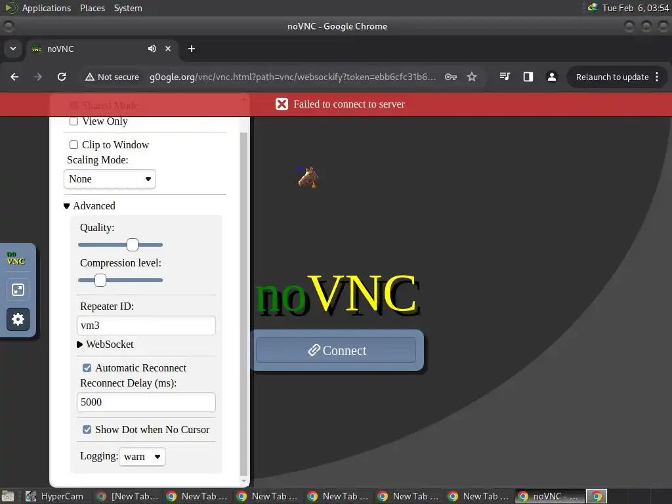Screen dimensions: 672x504
Task: Close the noVNC browser tab
Action: click(168, 49)
